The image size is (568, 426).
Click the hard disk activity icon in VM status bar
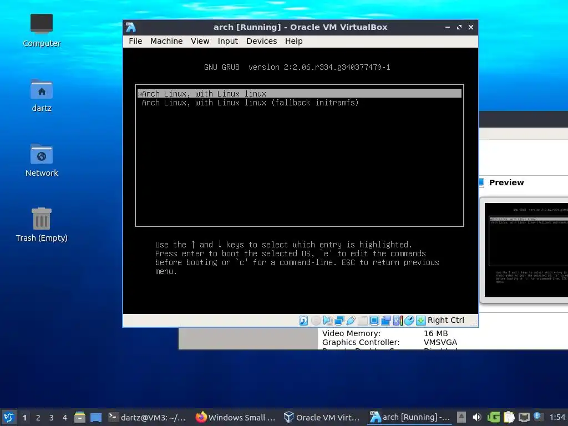[303, 320]
